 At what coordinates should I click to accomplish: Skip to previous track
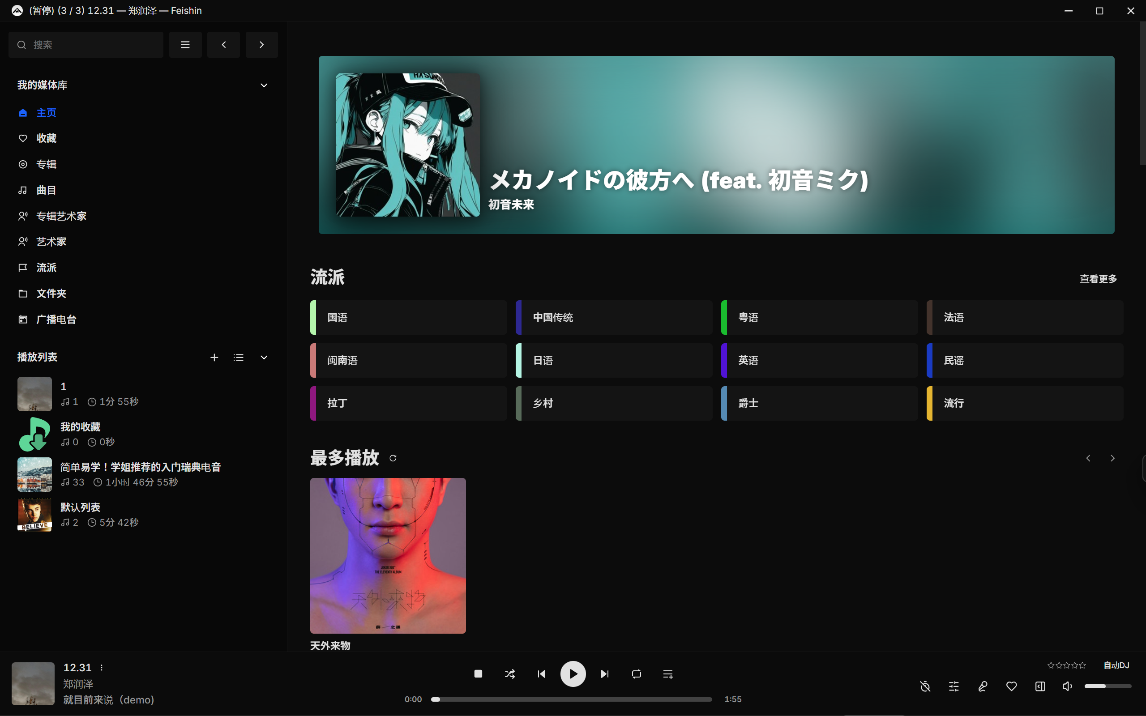[541, 674]
